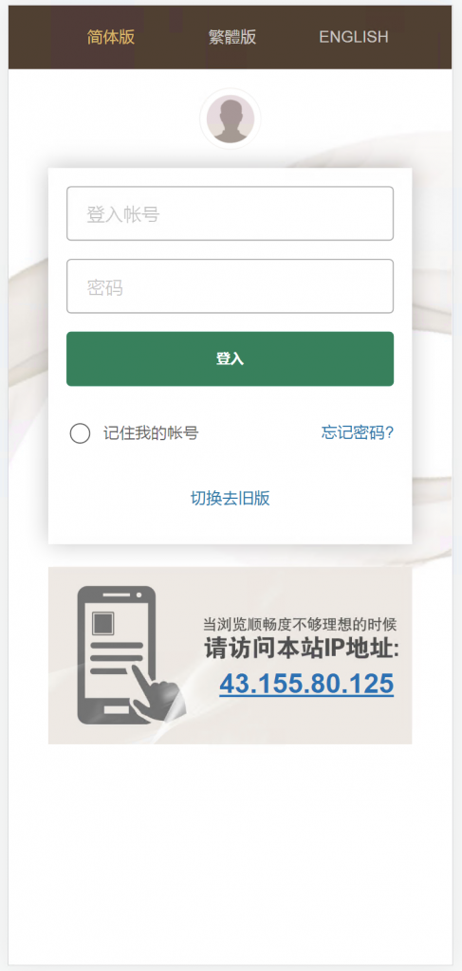Toggle the 记住我的帐号 circle checkbox
This screenshot has height=971, width=462.
[x=80, y=433]
